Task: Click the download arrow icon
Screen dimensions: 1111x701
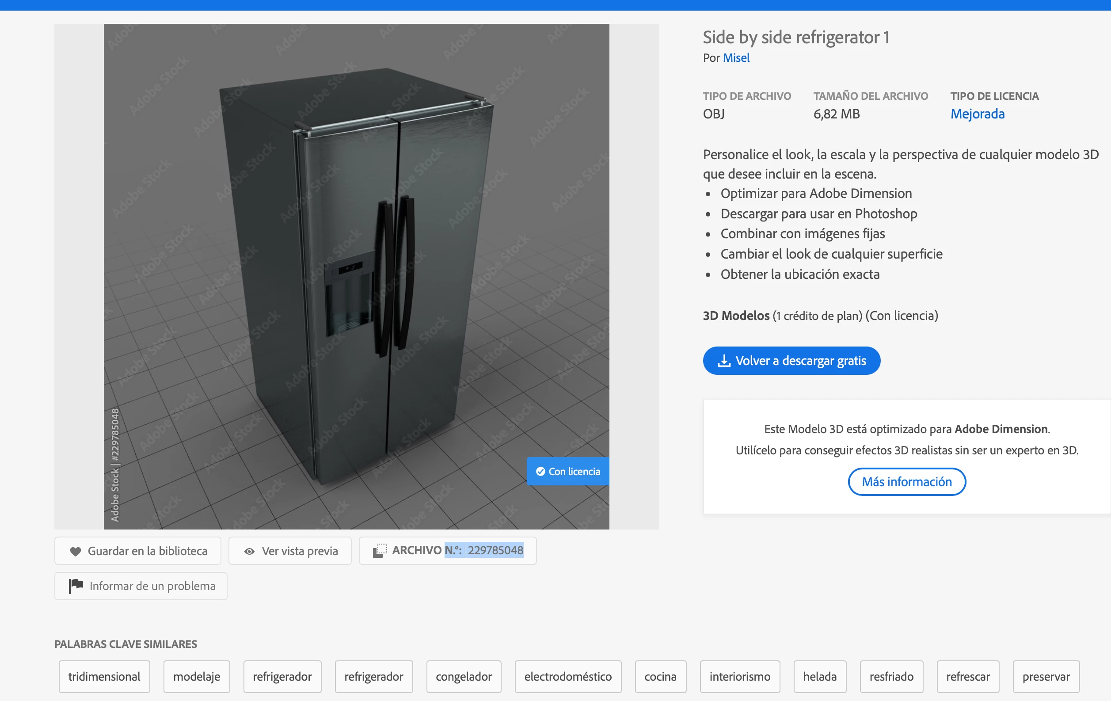Action: 724,360
